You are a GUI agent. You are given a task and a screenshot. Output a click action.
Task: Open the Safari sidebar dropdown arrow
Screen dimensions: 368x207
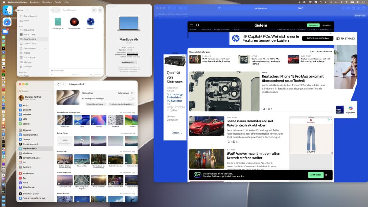(x=174, y=8)
